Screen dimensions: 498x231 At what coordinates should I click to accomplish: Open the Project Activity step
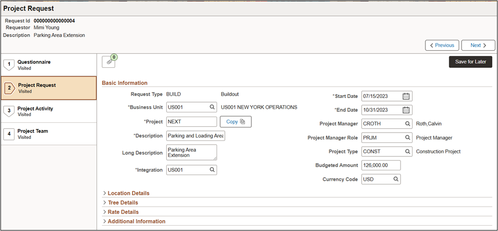tap(49, 111)
